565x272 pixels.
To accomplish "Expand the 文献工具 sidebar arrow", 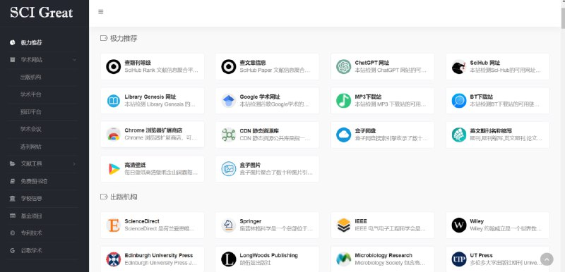I will click(x=74, y=164).
